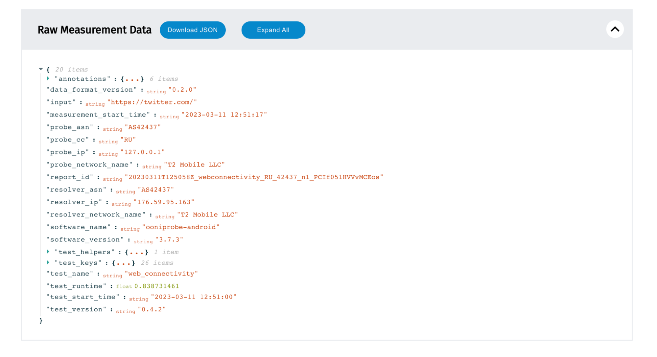The image size is (657, 357).
Task: Click the Download JSON button
Action: tap(193, 30)
